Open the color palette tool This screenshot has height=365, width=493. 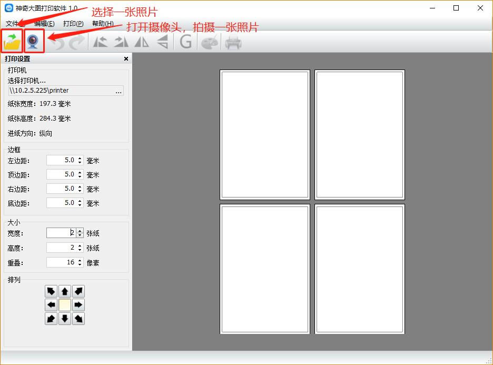pyautogui.click(x=210, y=42)
